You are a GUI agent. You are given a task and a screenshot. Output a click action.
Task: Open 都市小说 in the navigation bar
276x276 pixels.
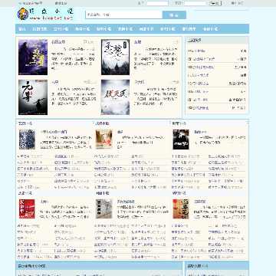click(x=103, y=29)
